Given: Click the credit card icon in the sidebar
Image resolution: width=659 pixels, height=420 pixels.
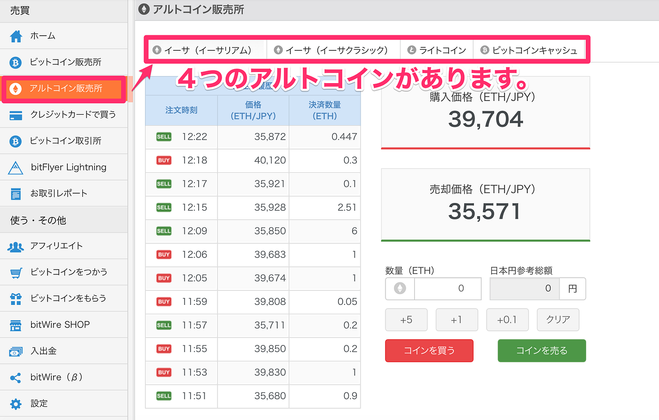Looking at the screenshot, I should click(x=16, y=115).
